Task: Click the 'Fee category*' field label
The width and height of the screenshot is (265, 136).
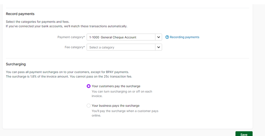Action: pos(75,47)
